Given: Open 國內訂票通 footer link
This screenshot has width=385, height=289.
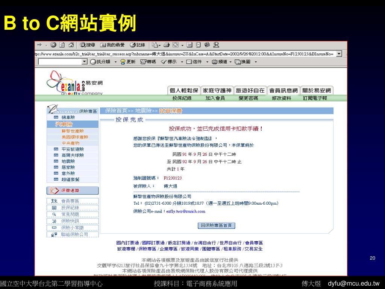Looking at the screenshot, I should click(x=128, y=243).
